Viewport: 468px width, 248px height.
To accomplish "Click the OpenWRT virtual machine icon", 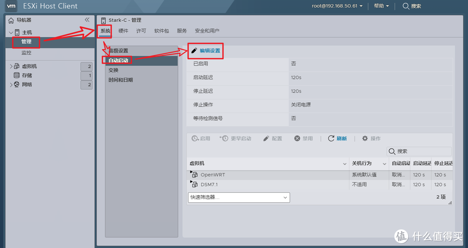I will pos(194,174).
